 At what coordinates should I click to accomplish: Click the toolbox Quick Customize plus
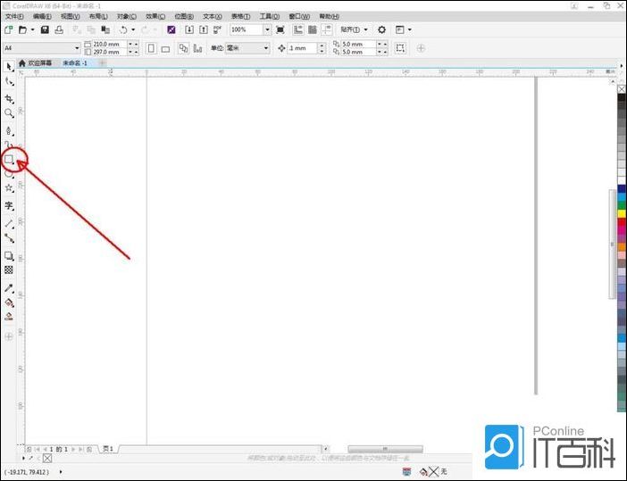[9, 336]
